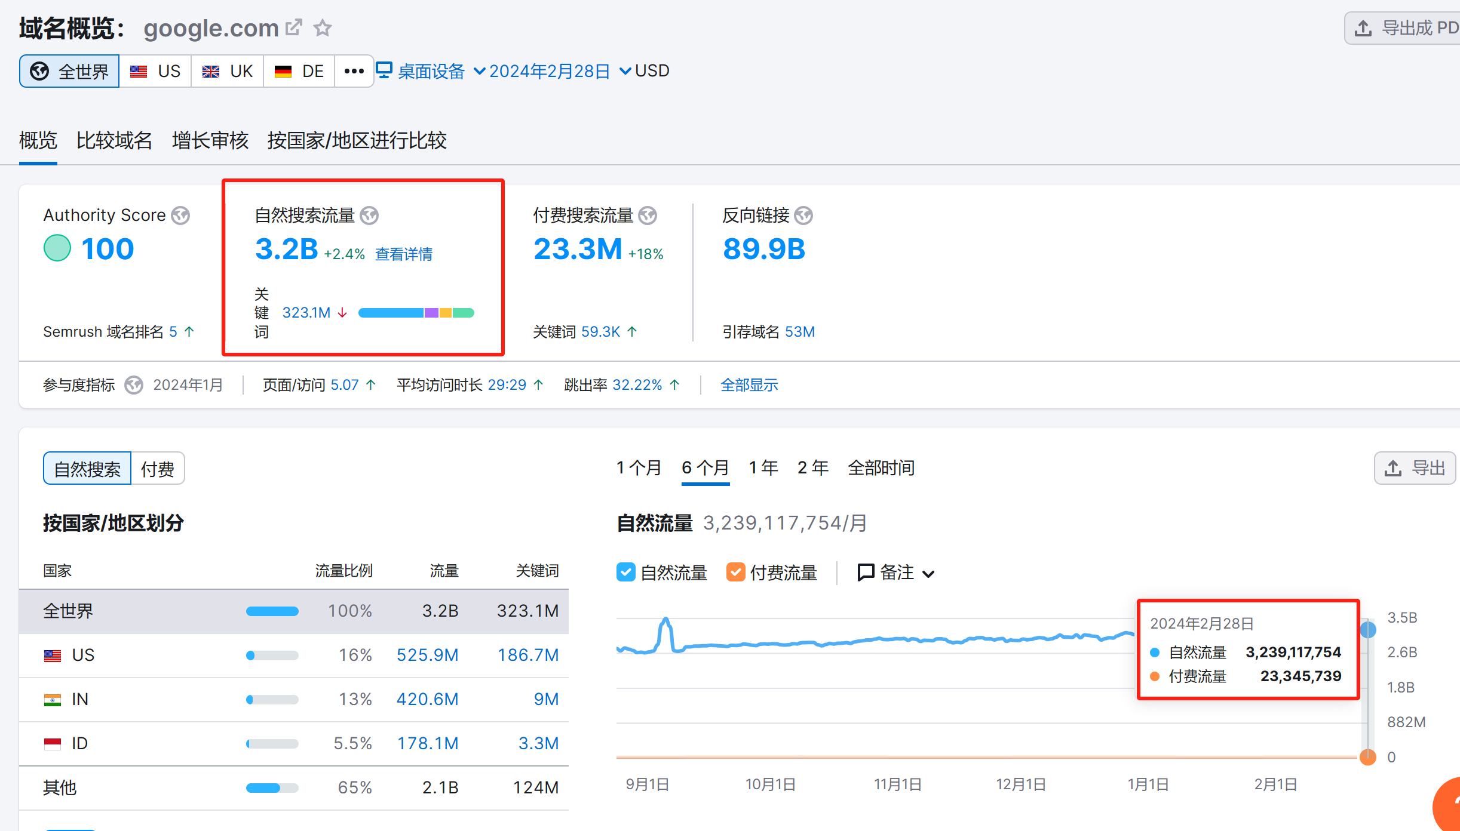Open the 桌面设备 device dropdown
1460x831 pixels.
click(430, 72)
